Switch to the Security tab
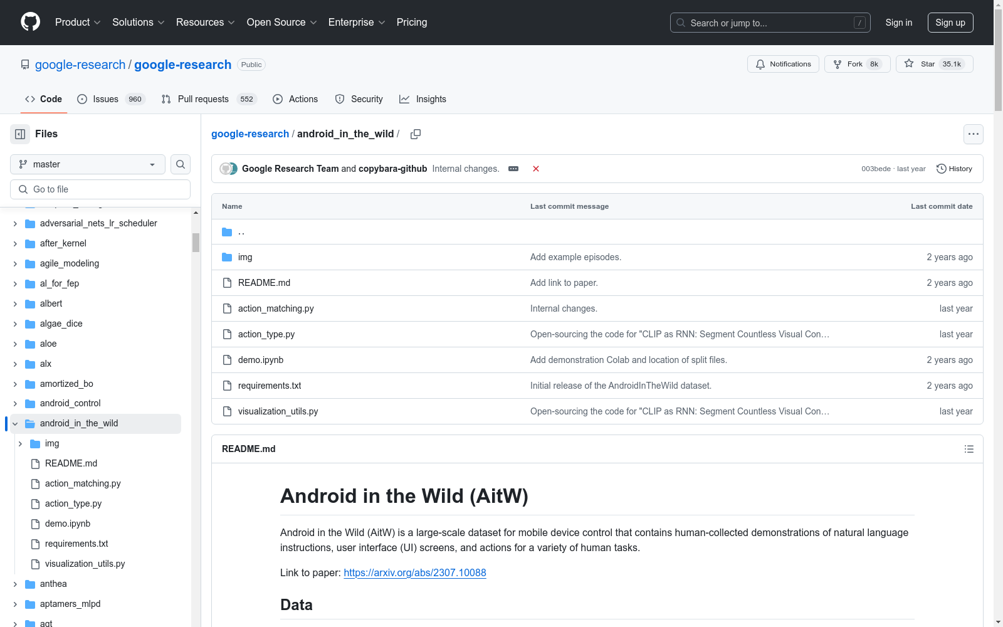Screen dimensions: 1003x627 pyautogui.click(x=359, y=99)
